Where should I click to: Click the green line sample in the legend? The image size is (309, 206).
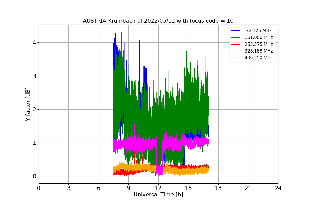pyautogui.click(x=236, y=38)
